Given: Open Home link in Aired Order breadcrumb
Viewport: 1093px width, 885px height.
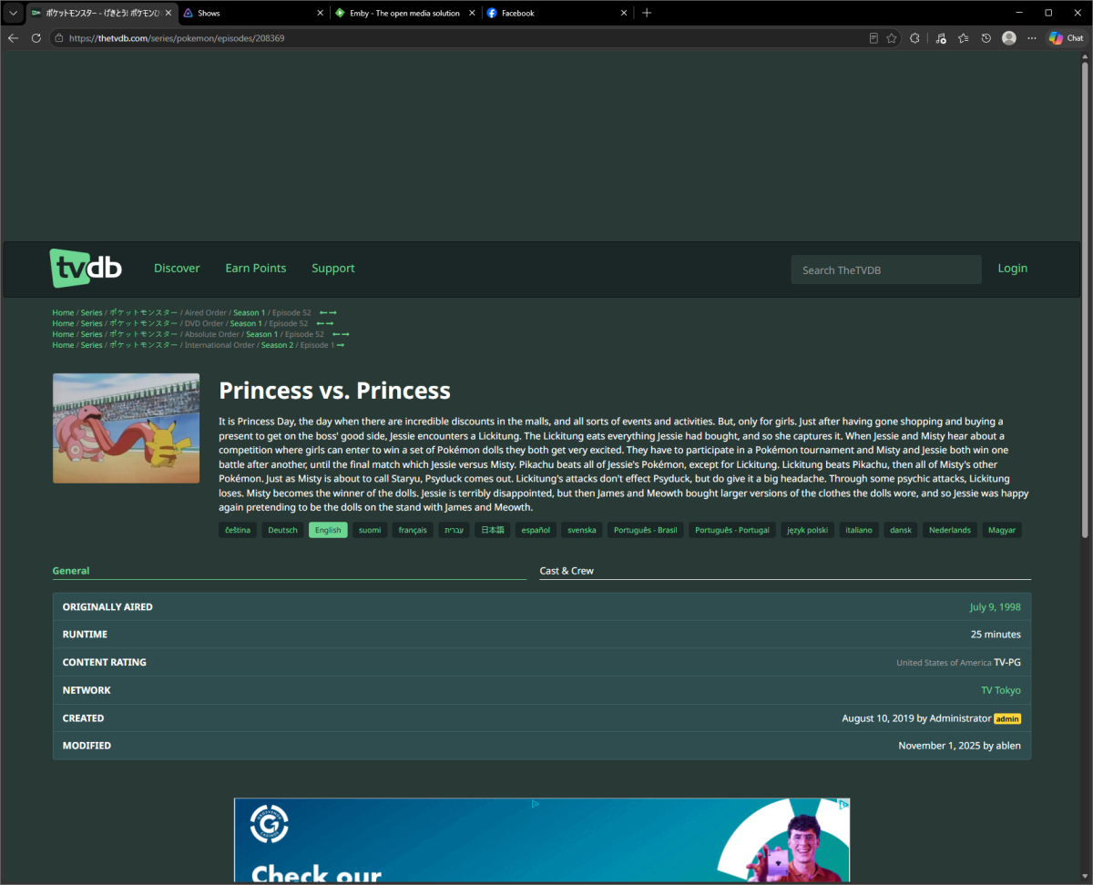Looking at the screenshot, I should pyautogui.click(x=63, y=312).
